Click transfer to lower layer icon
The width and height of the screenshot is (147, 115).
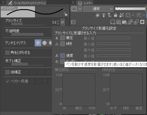[130, 22]
